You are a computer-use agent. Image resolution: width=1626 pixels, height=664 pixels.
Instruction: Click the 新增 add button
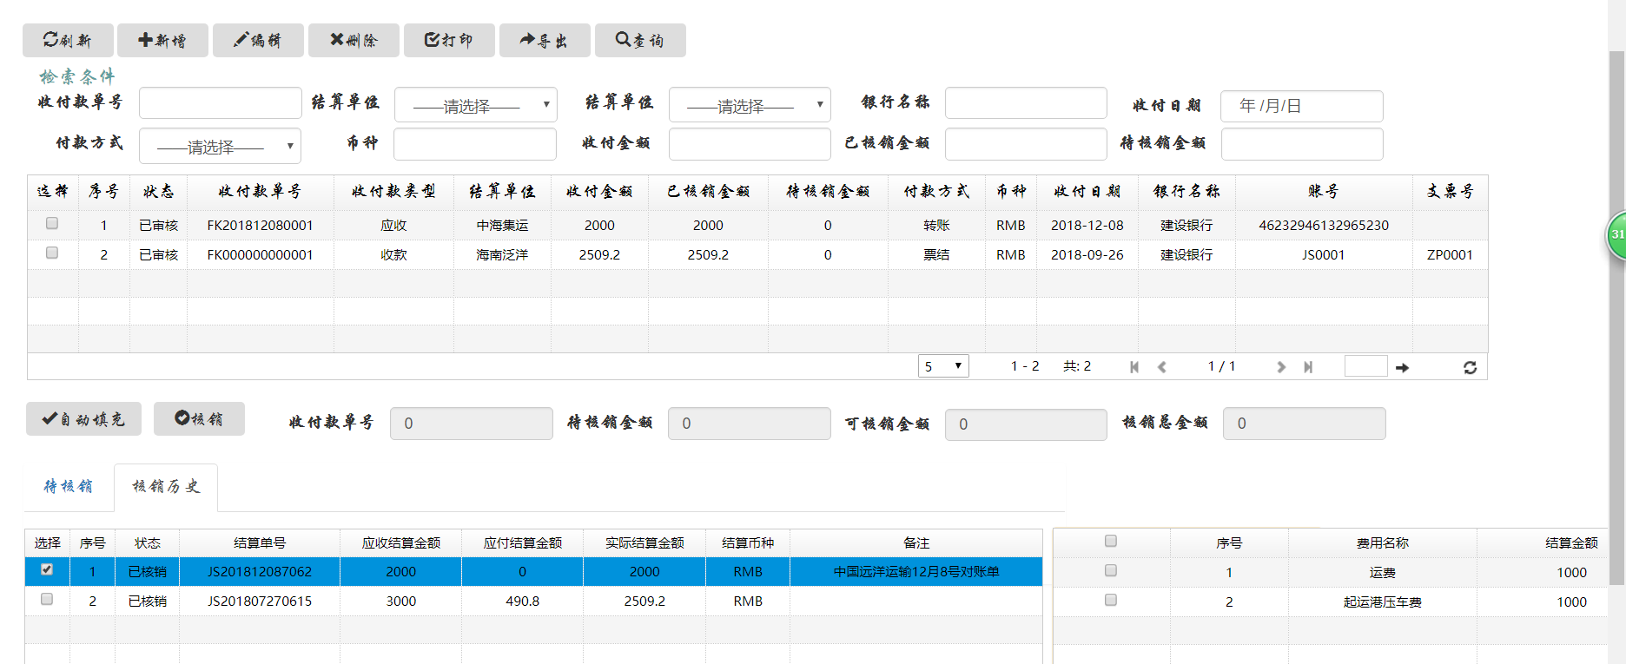tap(162, 40)
